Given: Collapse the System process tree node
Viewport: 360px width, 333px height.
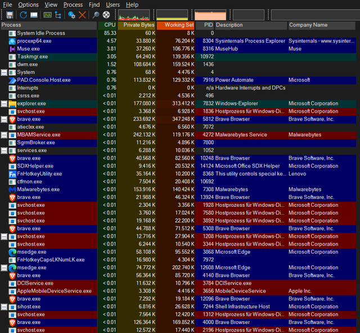Looking at the screenshot, I should tap(4, 73).
